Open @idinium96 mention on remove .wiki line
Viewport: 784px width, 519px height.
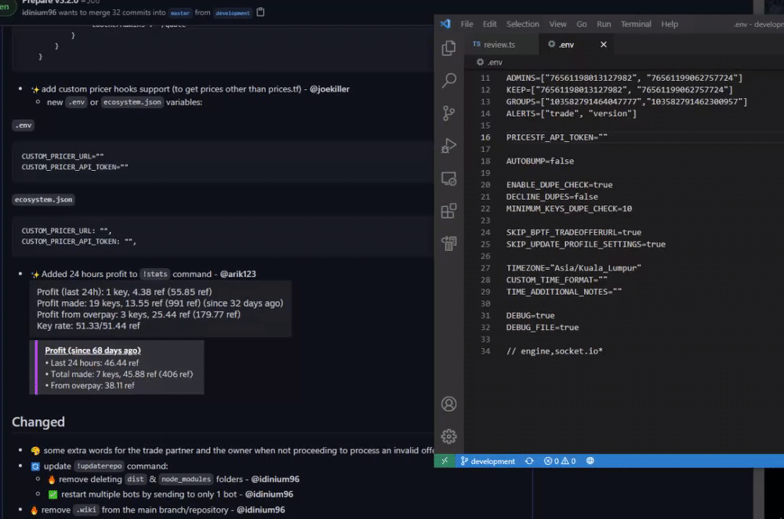(260, 510)
